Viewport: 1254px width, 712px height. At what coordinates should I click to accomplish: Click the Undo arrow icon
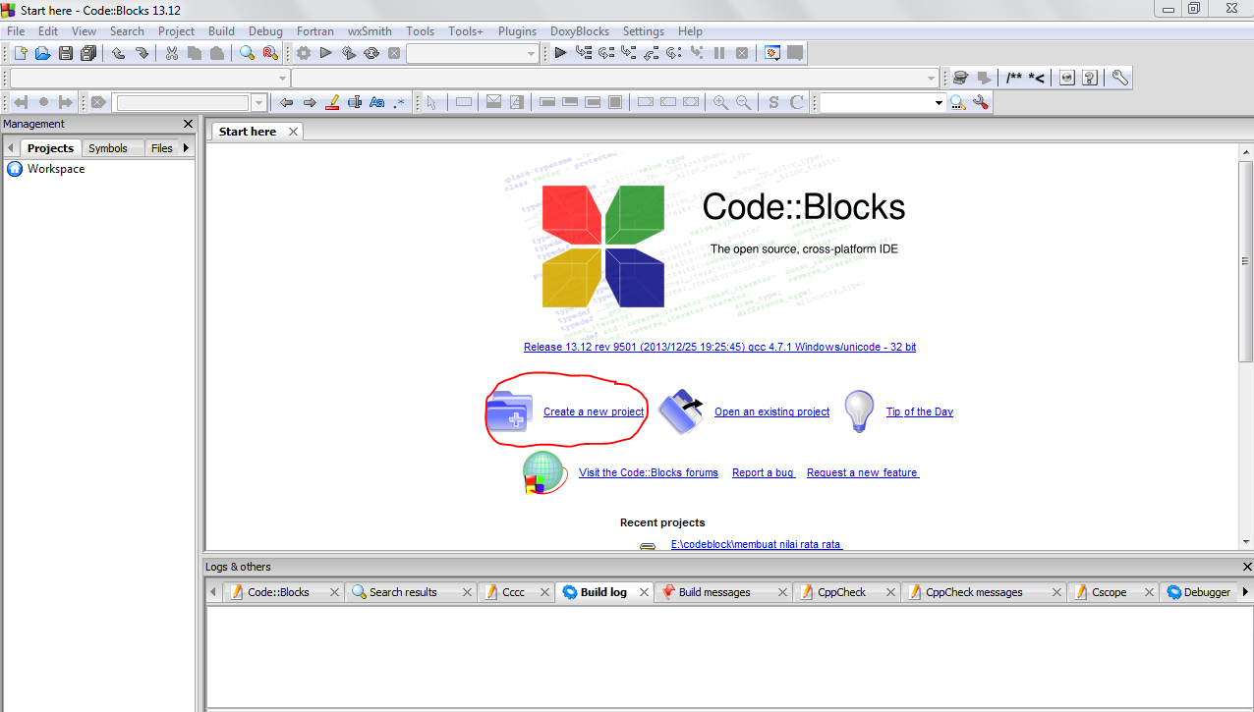pyautogui.click(x=119, y=53)
